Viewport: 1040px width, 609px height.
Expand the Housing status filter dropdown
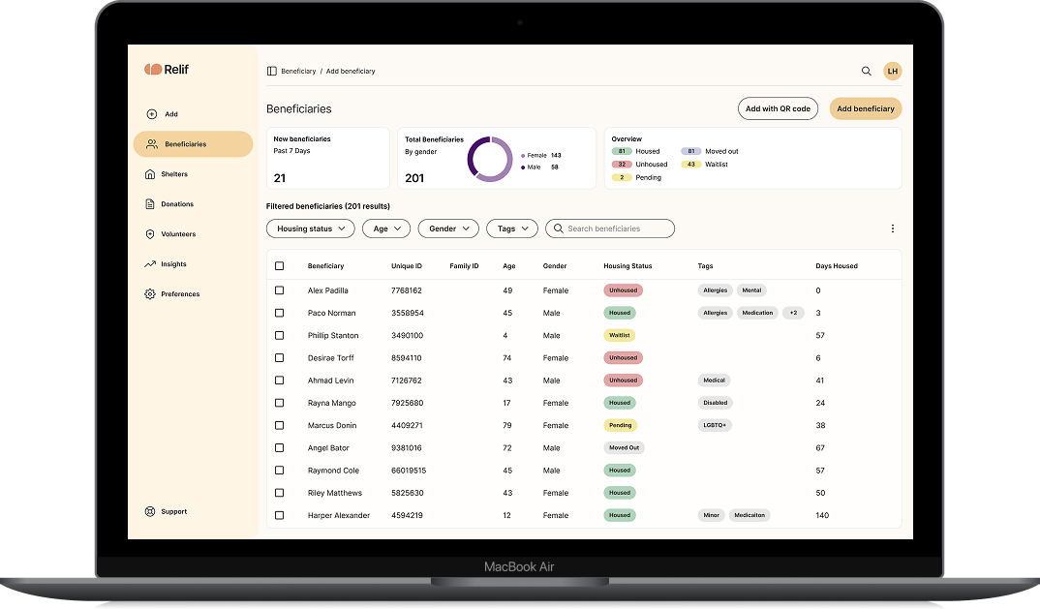point(311,228)
